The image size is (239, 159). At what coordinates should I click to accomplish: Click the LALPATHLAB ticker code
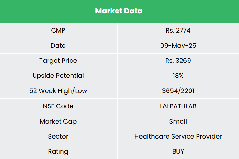click(178, 106)
